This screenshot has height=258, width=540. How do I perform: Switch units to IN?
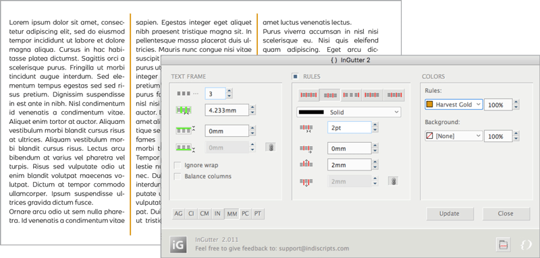click(x=217, y=214)
